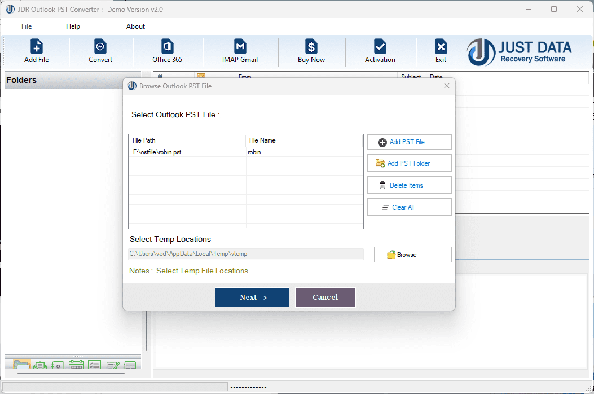Click the Add PST Folder button

(x=409, y=163)
